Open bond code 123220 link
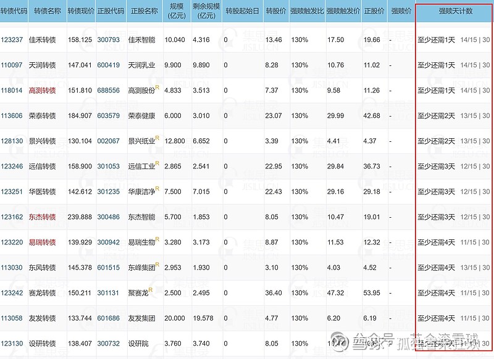 [x=12, y=242]
